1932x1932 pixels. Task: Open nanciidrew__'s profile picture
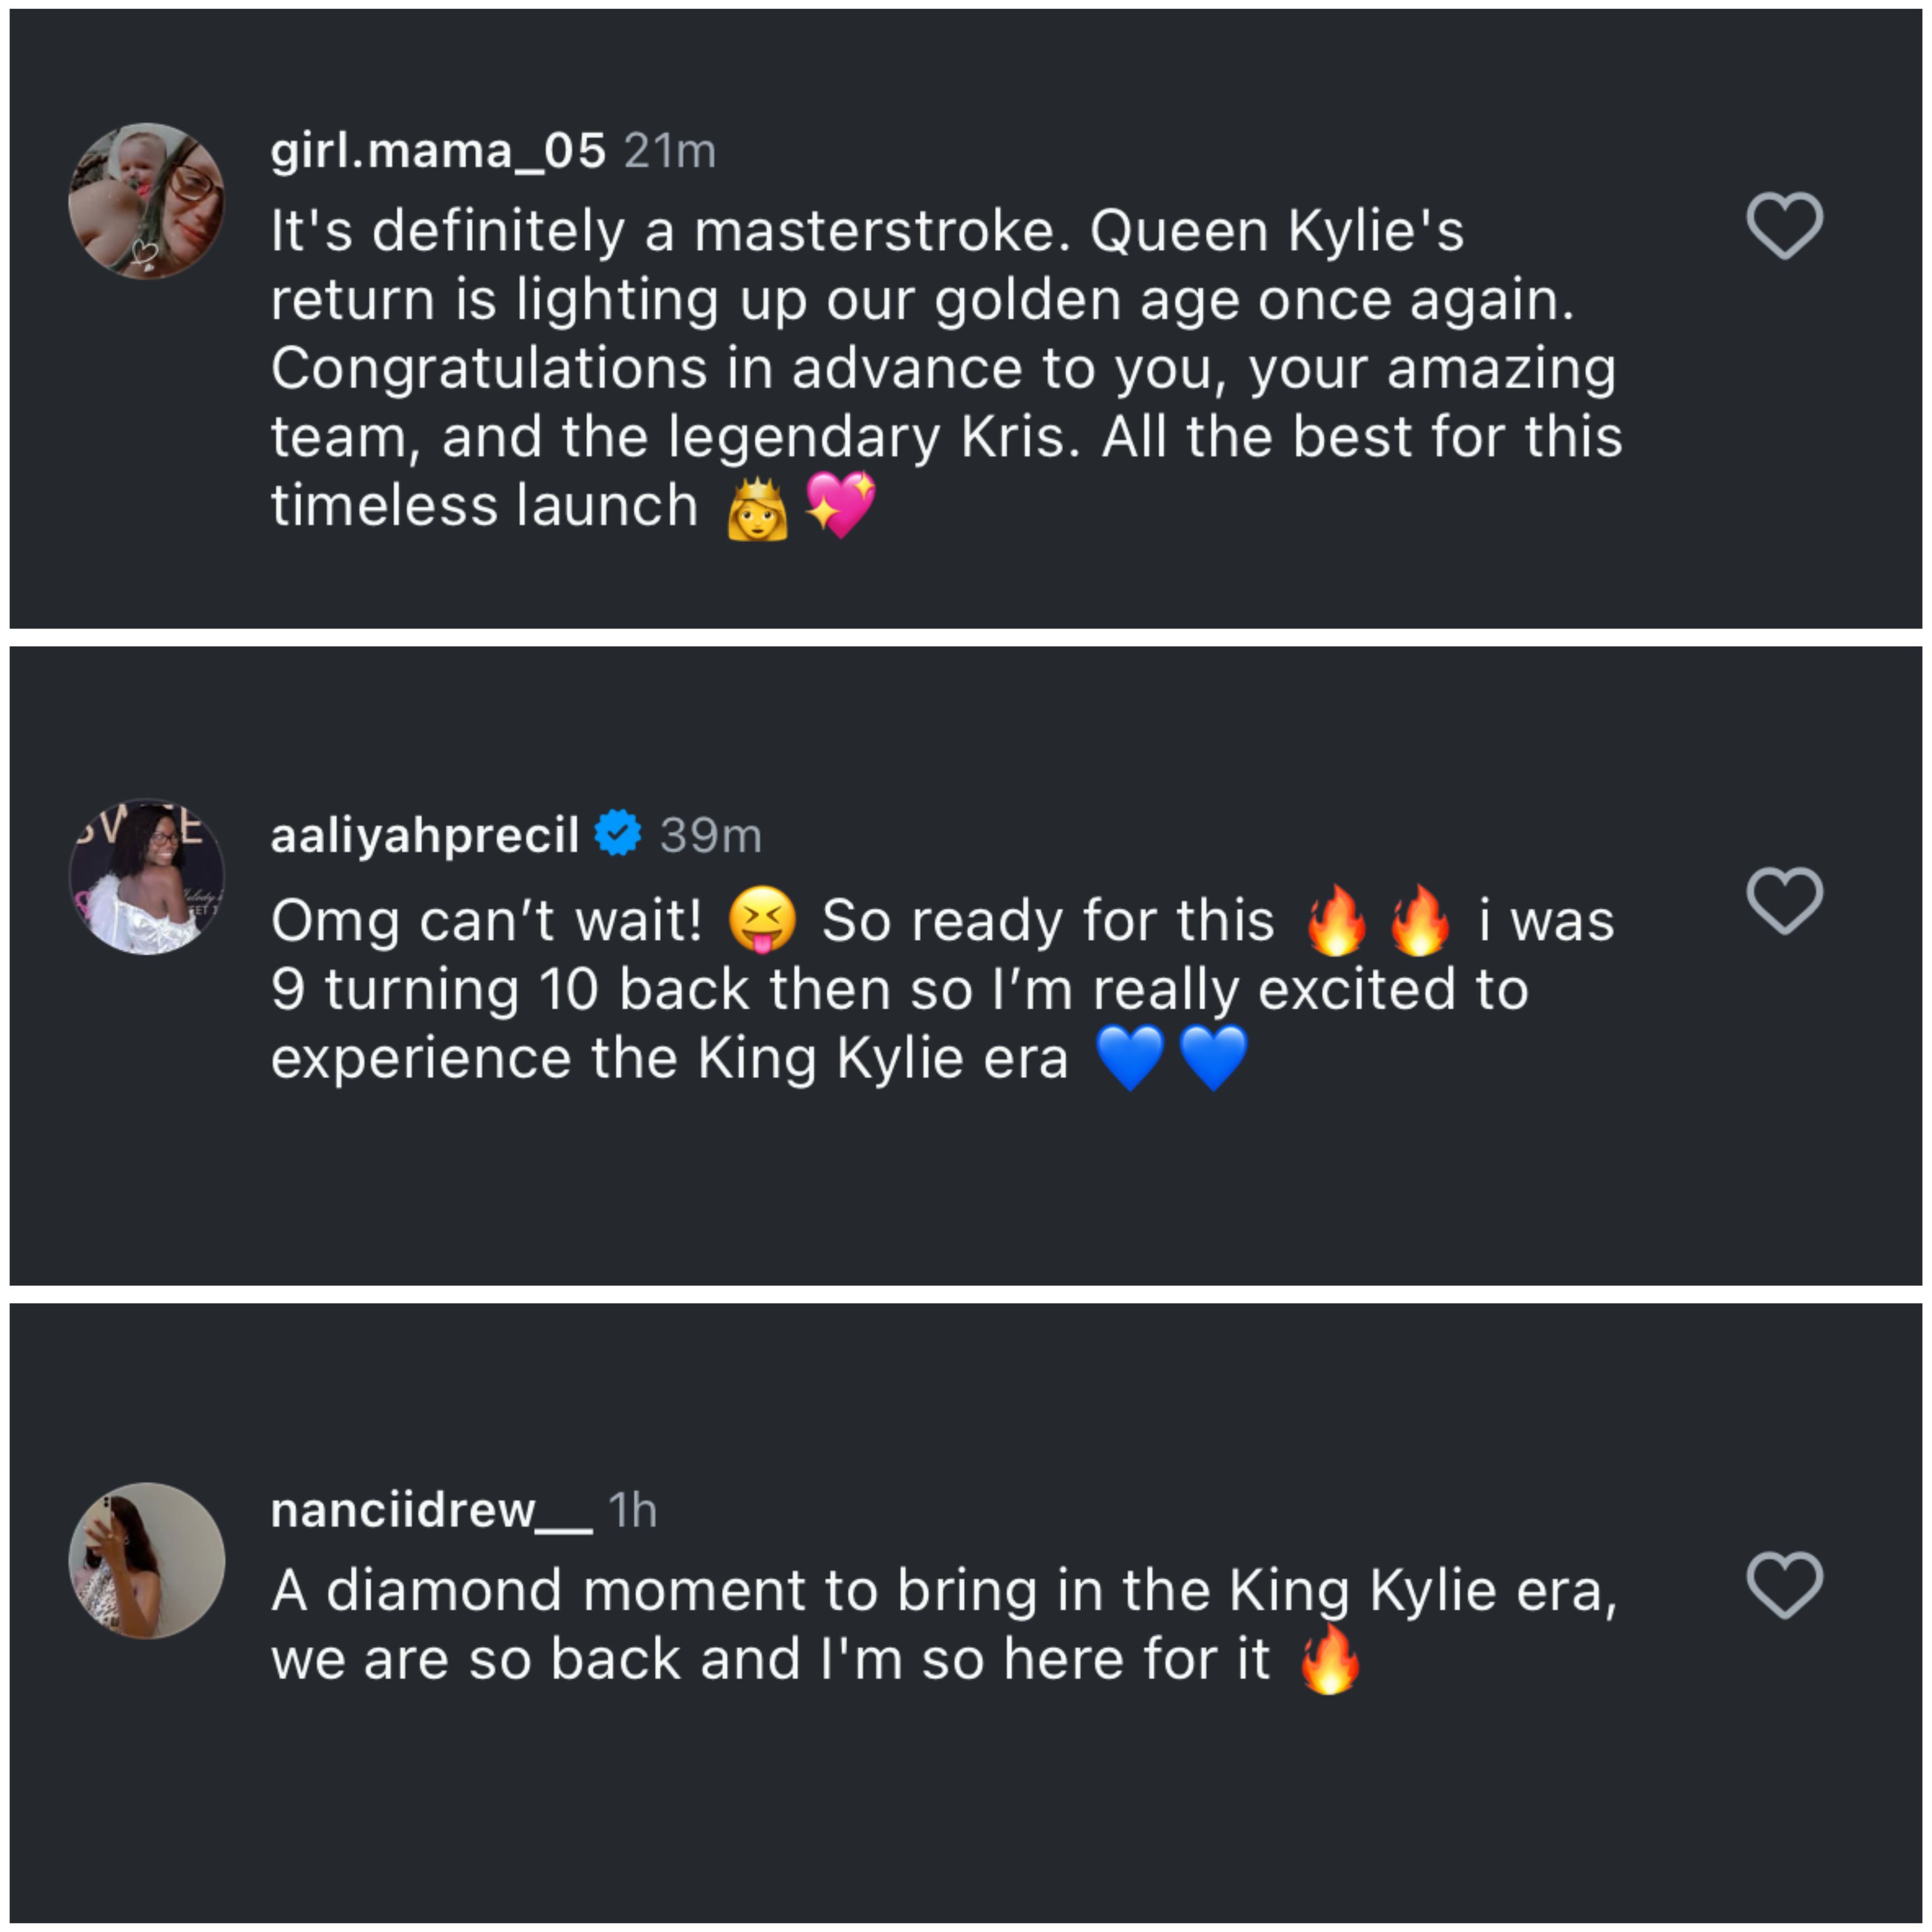point(146,1560)
